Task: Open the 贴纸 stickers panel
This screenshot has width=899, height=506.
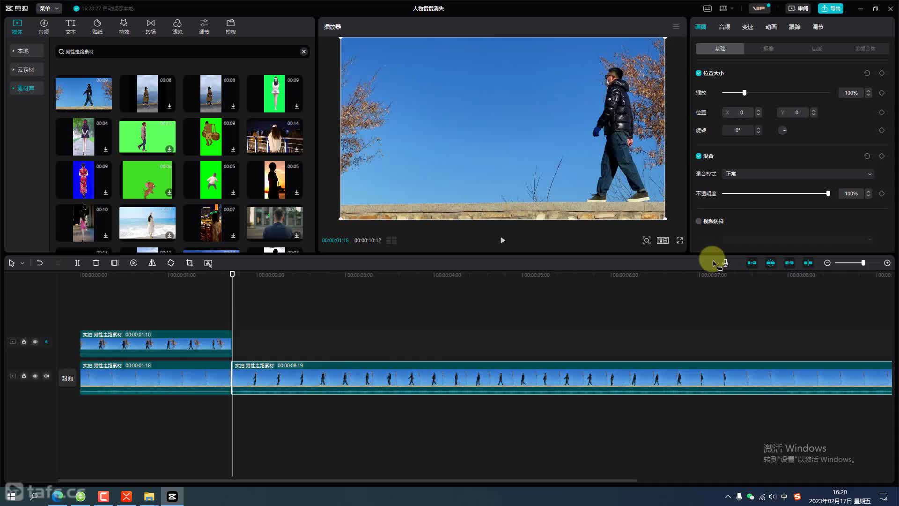Action: [97, 27]
